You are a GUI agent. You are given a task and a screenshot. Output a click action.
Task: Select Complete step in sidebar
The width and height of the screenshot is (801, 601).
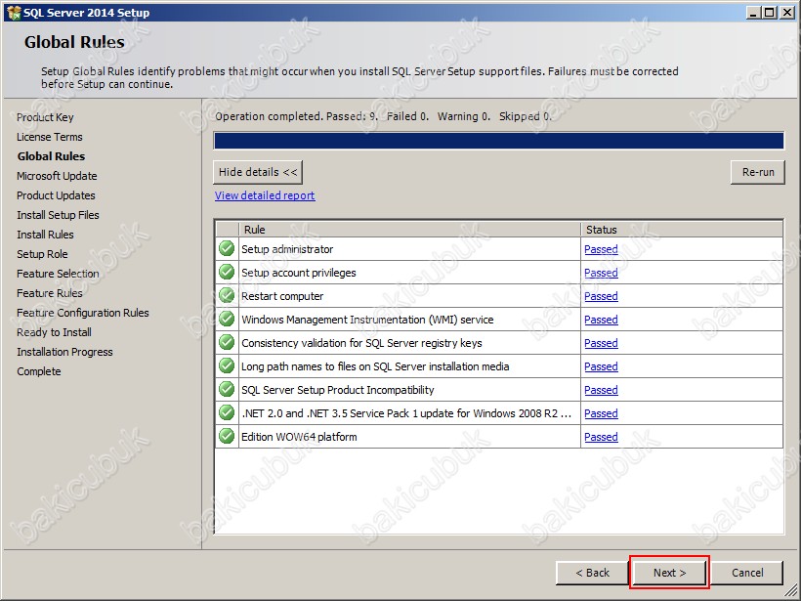(39, 371)
